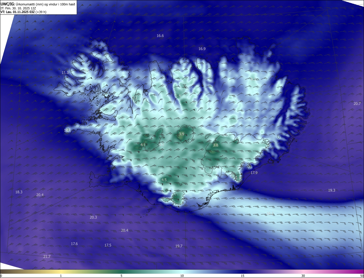
Task: Click the 20.4 value beside 18.3
Action: click(40, 195)
